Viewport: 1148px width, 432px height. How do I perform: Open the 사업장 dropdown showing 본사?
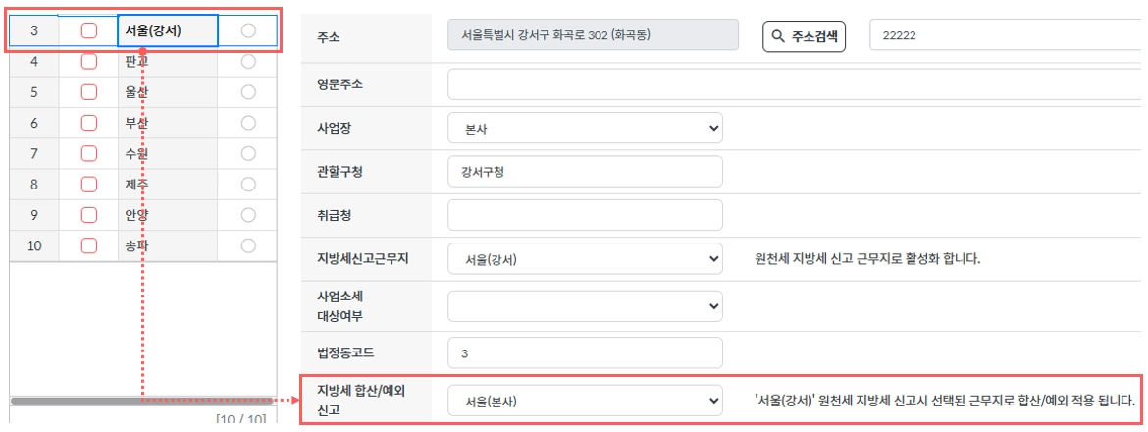click(585, 128)
